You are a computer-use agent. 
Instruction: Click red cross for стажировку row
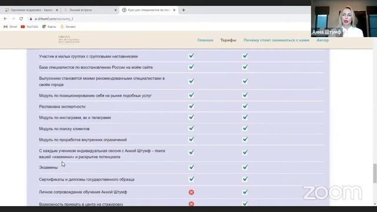click(x=191, y=204)
